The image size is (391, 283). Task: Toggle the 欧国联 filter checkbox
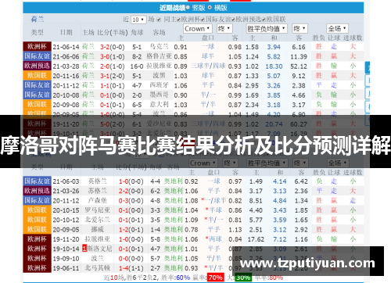(264, 20)
